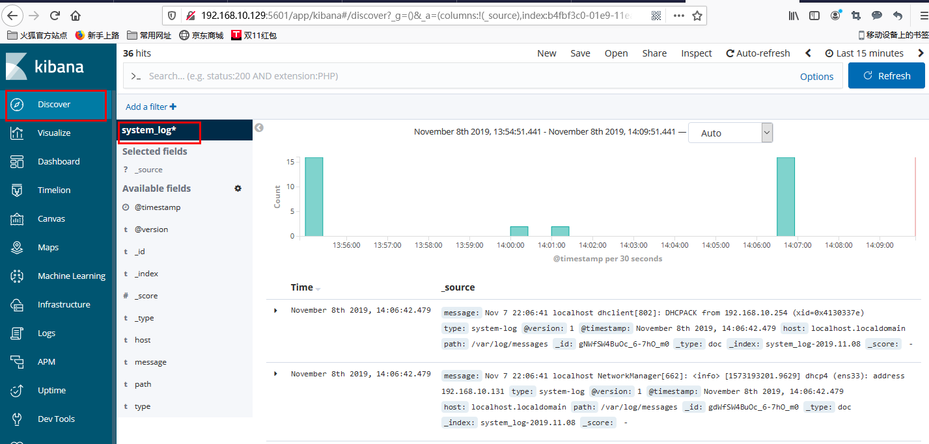Expand the NetworkManager log row
Screen dimensions: 929x444
click(x=276, y=374)
